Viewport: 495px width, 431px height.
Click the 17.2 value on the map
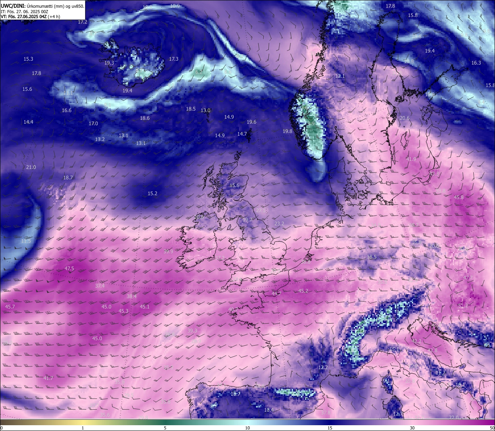point(82,22)
